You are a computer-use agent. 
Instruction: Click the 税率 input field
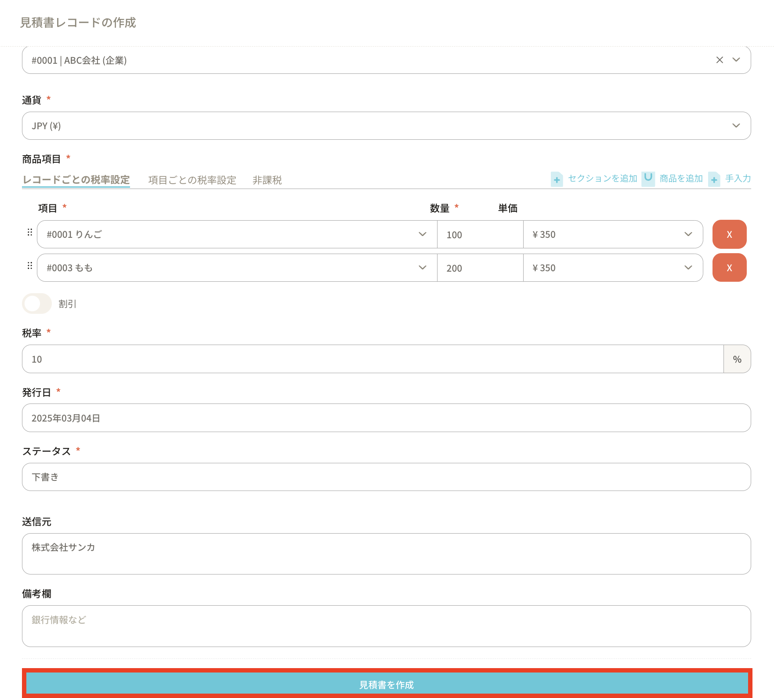point(373,359)
